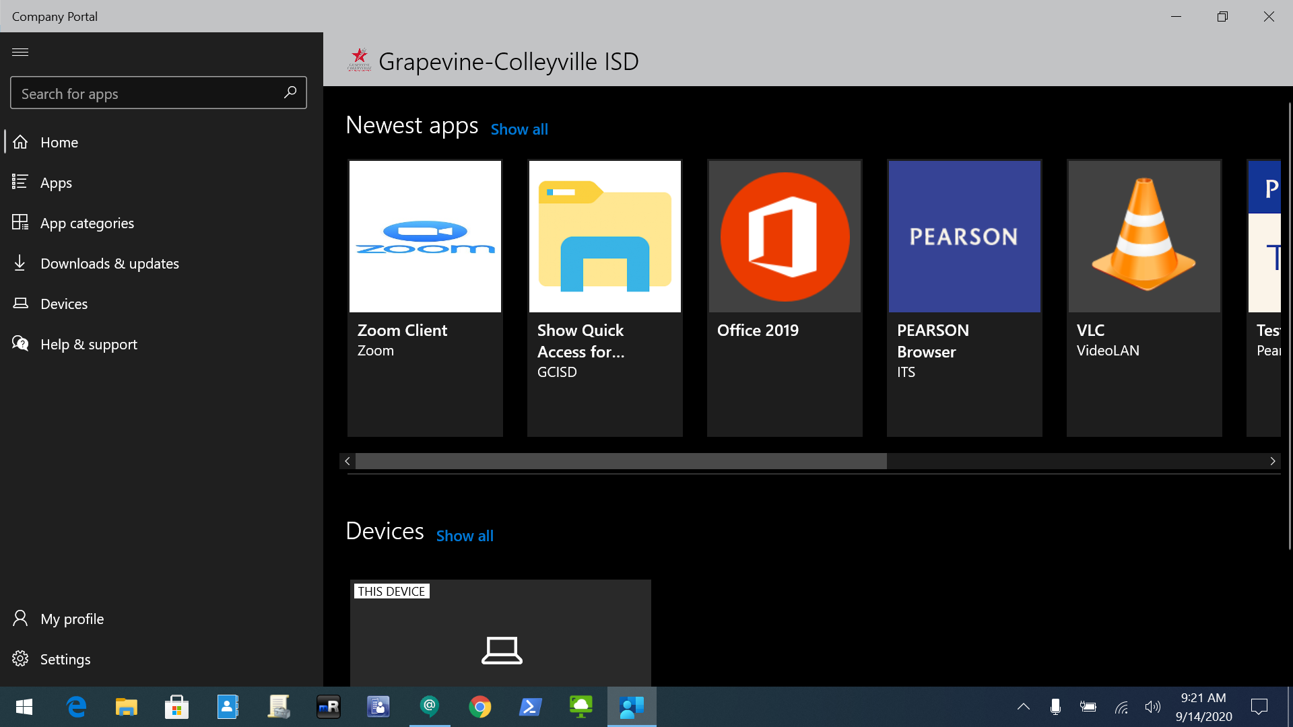Viewport: 1293px width, 727px height.
Task: Expand hidden system tray icons
Action: pyautogui.click(x=1023, y=707)
